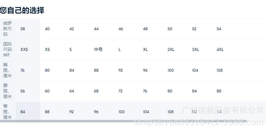Click the 俄罗斯尺码 row header
The width and height of the screenshot is (272, 133).
(8, 29)
